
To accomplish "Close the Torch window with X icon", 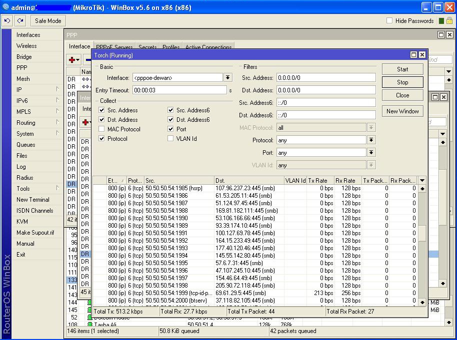I will pos(422,55).
